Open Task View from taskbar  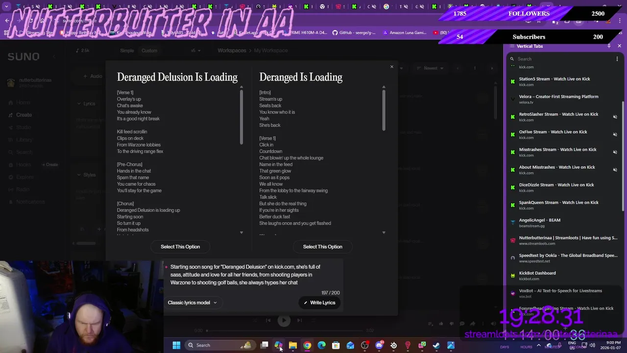point(265,345)
